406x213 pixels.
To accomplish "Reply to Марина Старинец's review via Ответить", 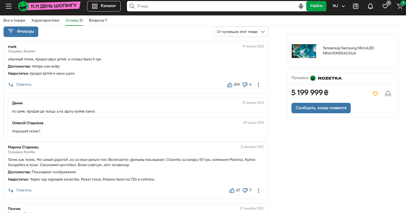I will click(20, 190).
